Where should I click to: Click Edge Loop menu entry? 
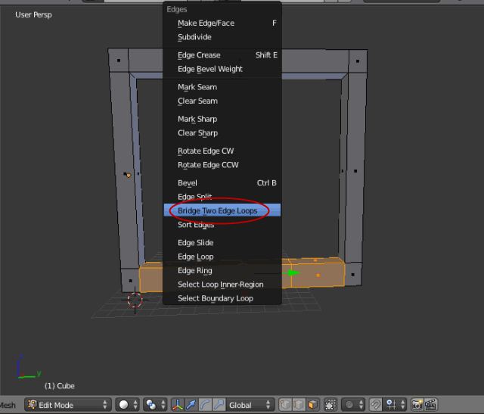tap(222, 257)
